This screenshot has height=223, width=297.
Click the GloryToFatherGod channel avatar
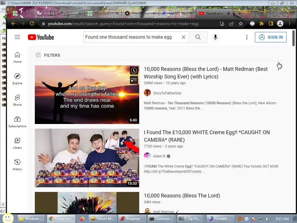[147, 93]
